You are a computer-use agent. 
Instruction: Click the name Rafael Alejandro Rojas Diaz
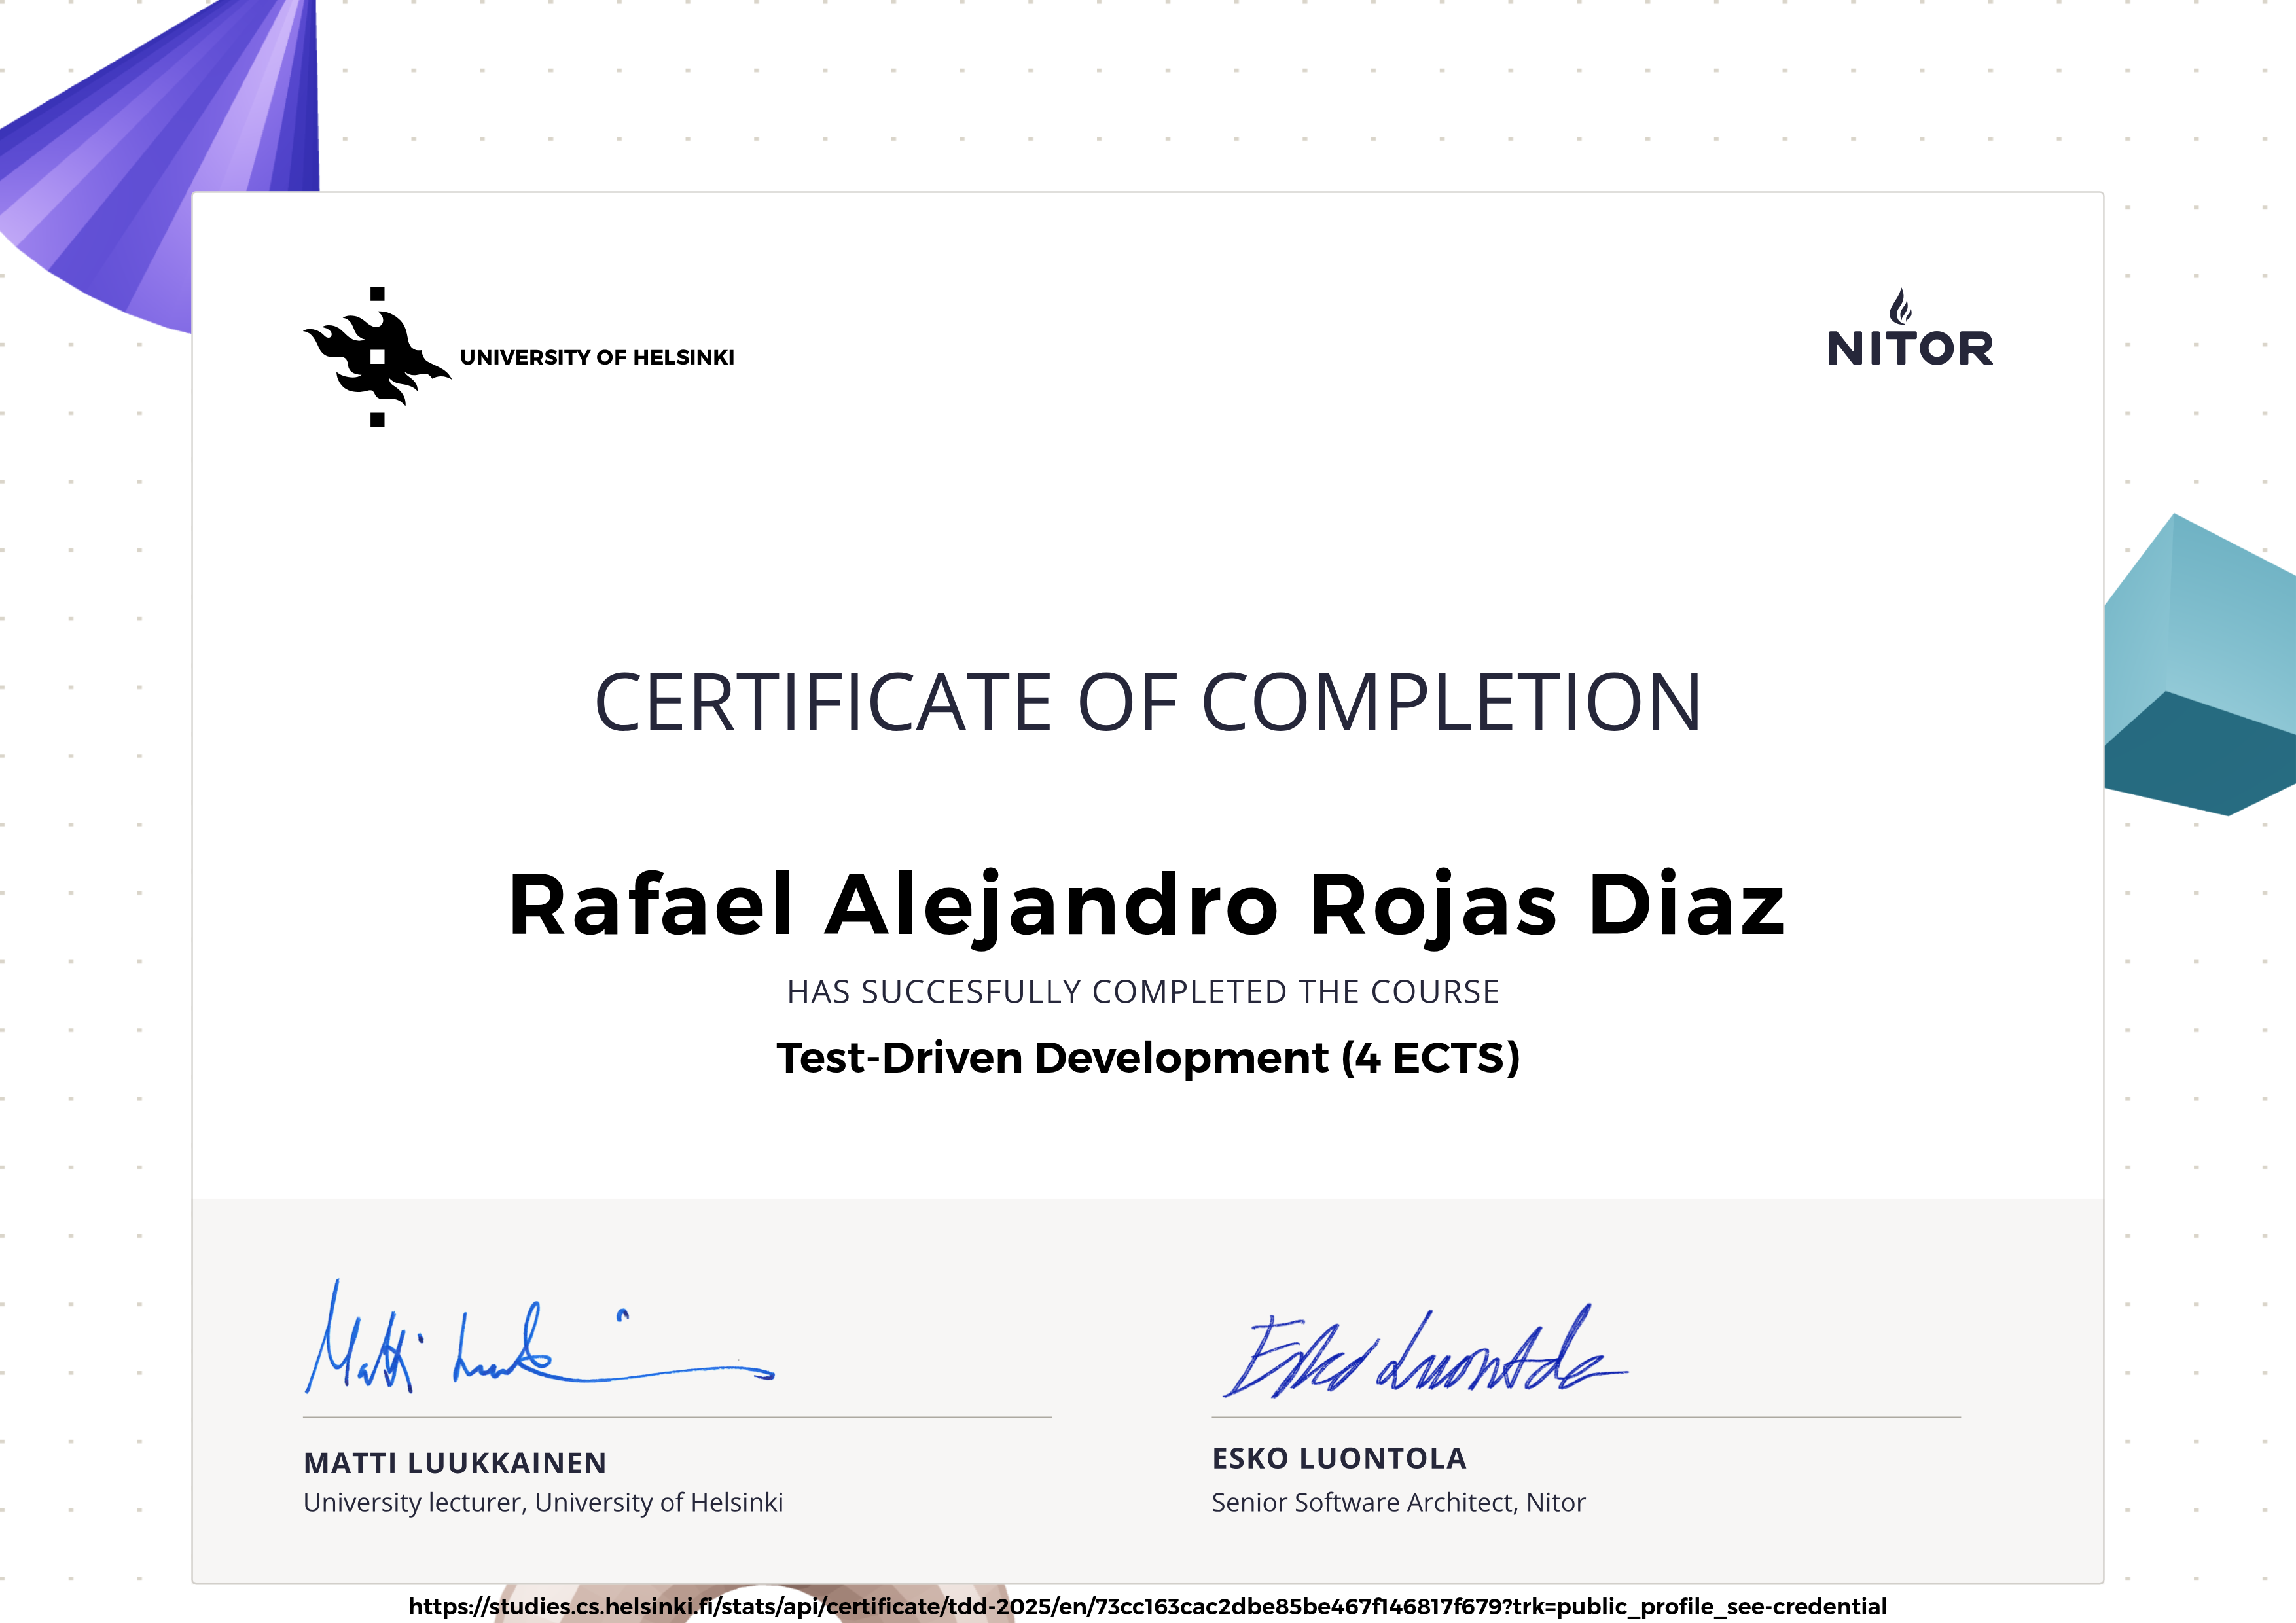tap(1147, 905)
